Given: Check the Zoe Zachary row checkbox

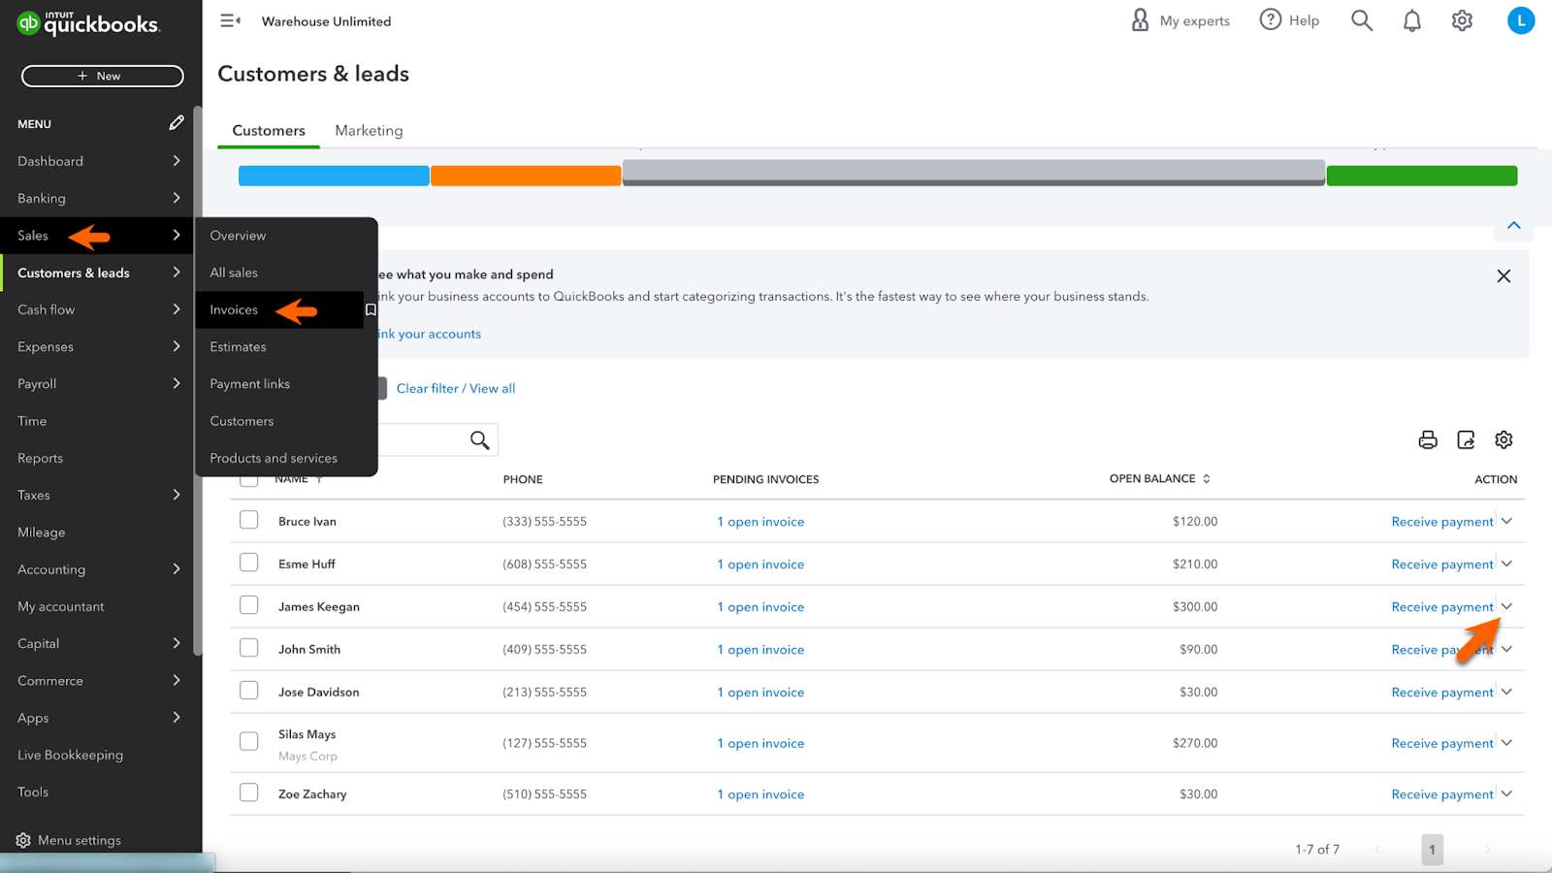Looking at the screenshot, I should pyautogui.click(x=249, y=792).
